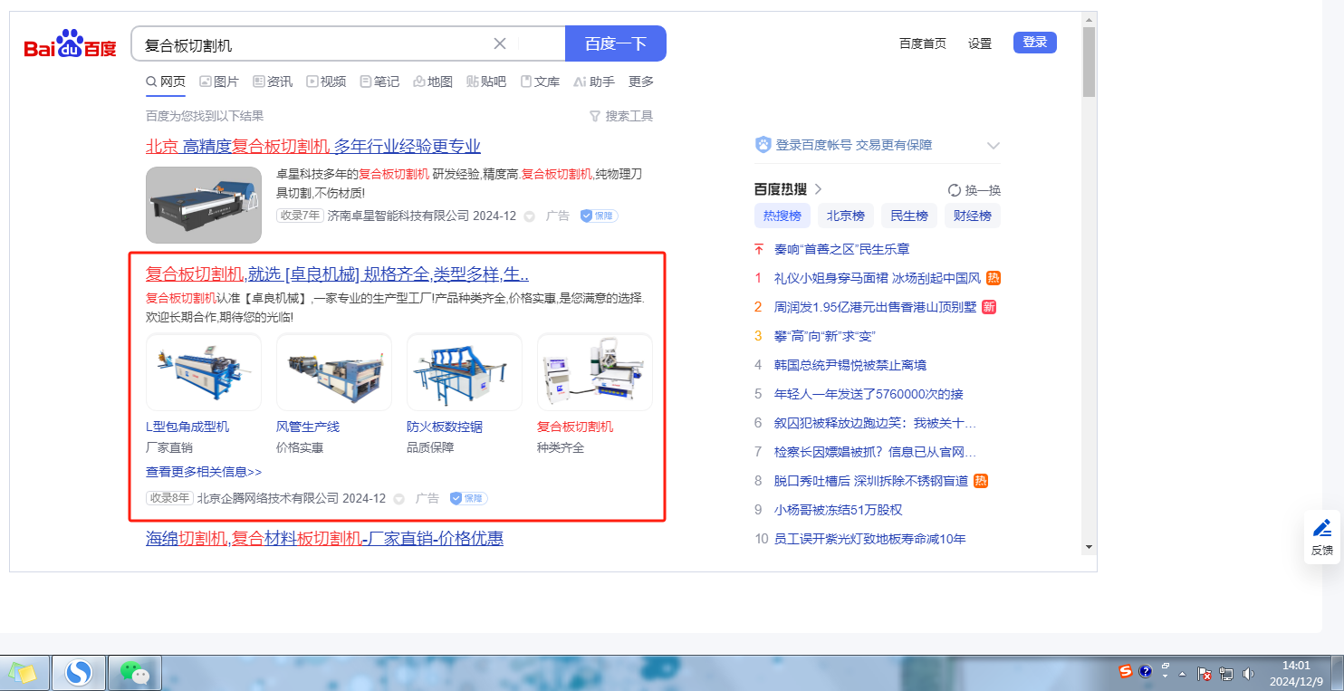Click the volume speaker tray icon
Screen dimensions: 1344x691
tap(1249, 674)
